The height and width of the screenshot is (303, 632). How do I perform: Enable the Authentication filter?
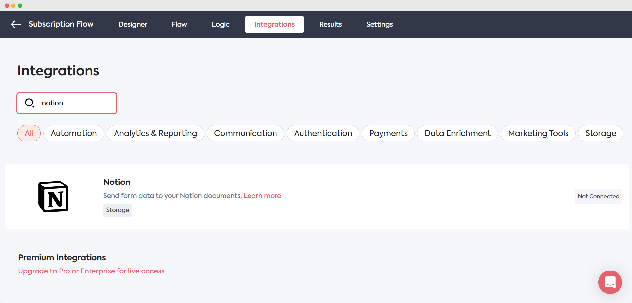tap(323, 133)
